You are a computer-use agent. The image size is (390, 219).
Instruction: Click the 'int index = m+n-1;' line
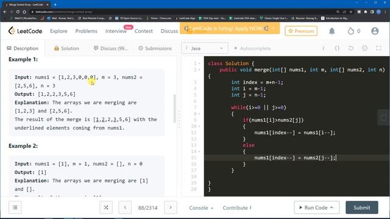pyautogui.click(x=257, y=82)
